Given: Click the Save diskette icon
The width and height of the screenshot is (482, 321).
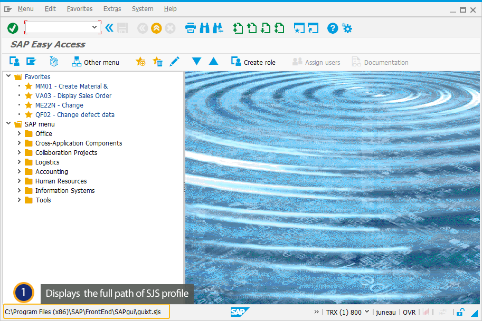Looking at the screenshot, I should [x=122, y=28].
